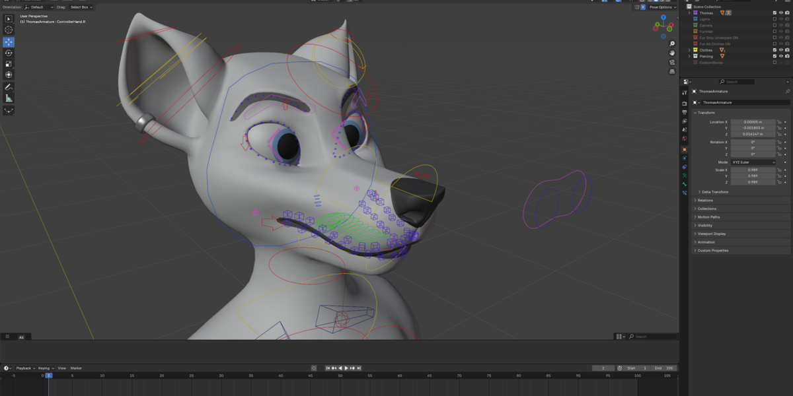Expand the Relations panel
This screenshot has height=396, width=793.
[704, 200]
